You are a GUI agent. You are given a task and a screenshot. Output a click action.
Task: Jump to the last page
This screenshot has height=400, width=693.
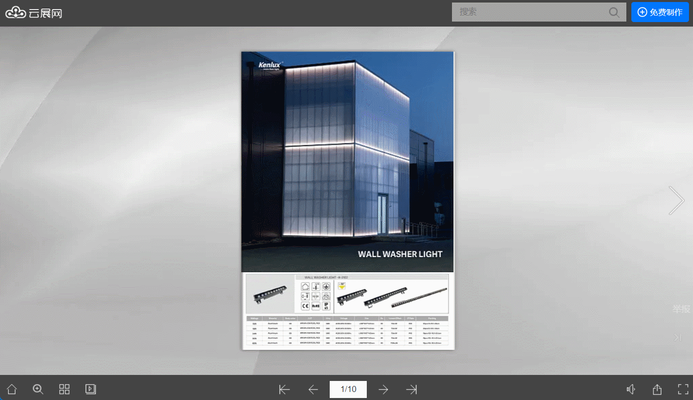tap(412, 389)
